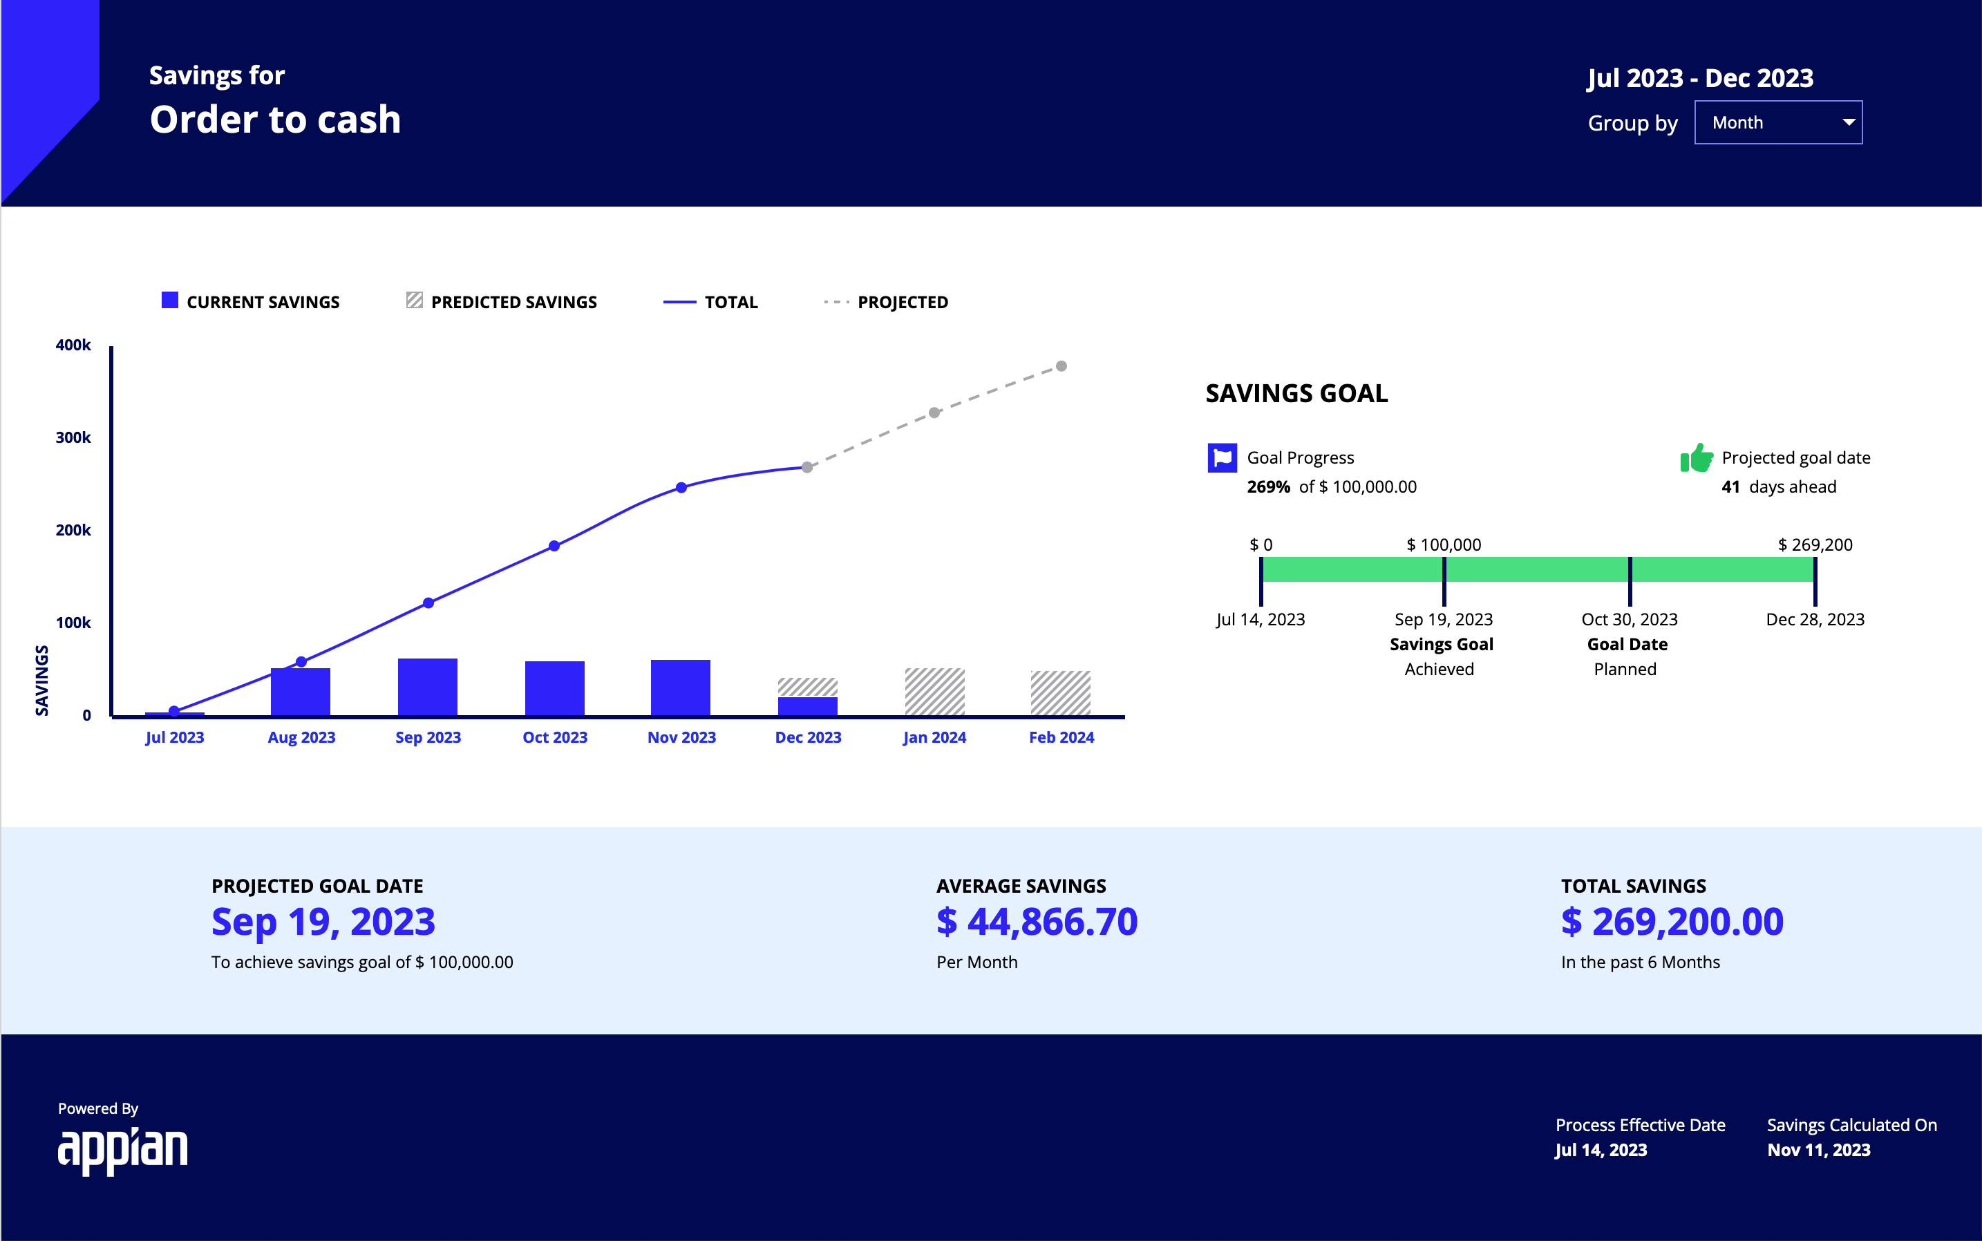Image resolution: width=1982 pixels, height=1241 pixels.
Task: Click the 'Sep 19, 2023' projected goal date value
Action: pyautogui.click(x=323, y=922)
